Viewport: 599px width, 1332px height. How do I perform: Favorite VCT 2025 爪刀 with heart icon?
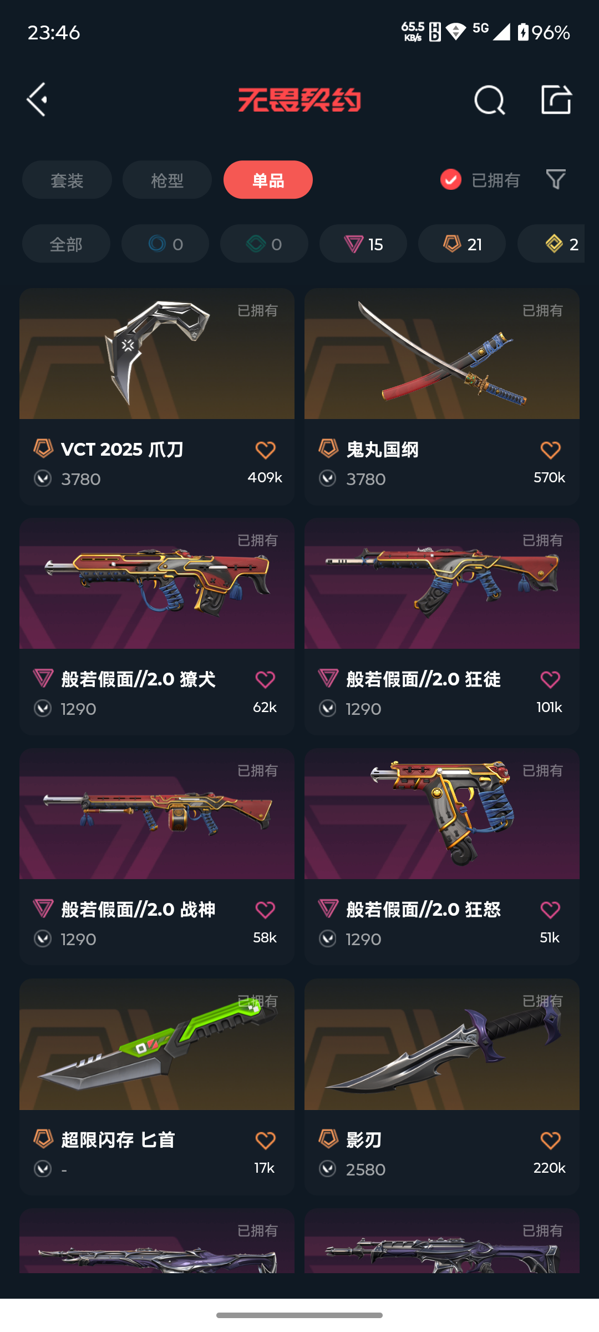[x=265, y=450]
